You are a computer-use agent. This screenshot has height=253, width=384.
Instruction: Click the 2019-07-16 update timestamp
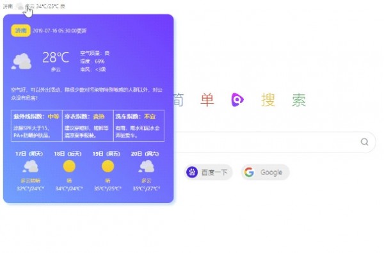(x=60, y=31)
